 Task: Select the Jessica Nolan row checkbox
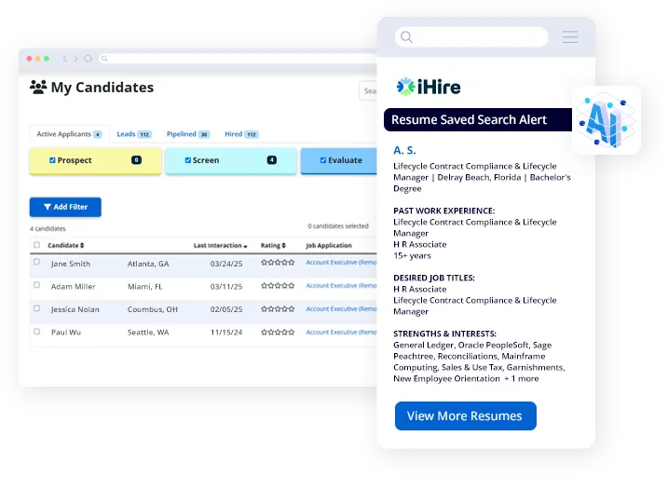click(x=36, y=308)
